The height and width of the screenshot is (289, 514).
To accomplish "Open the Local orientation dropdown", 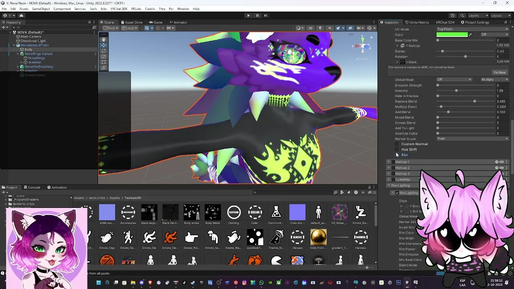I will pos(130,28).
